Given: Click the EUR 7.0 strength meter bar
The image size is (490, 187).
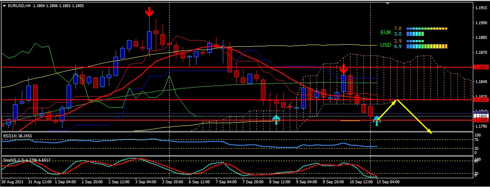Looking at the screenshot, I should coord(427,28).
